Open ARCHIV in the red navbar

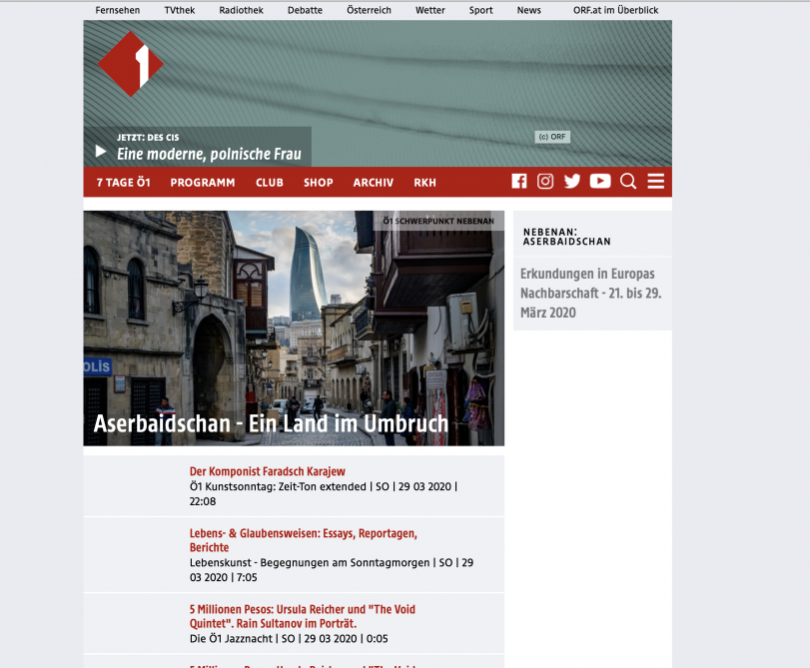pyautogui.click(x=374, y=183)
